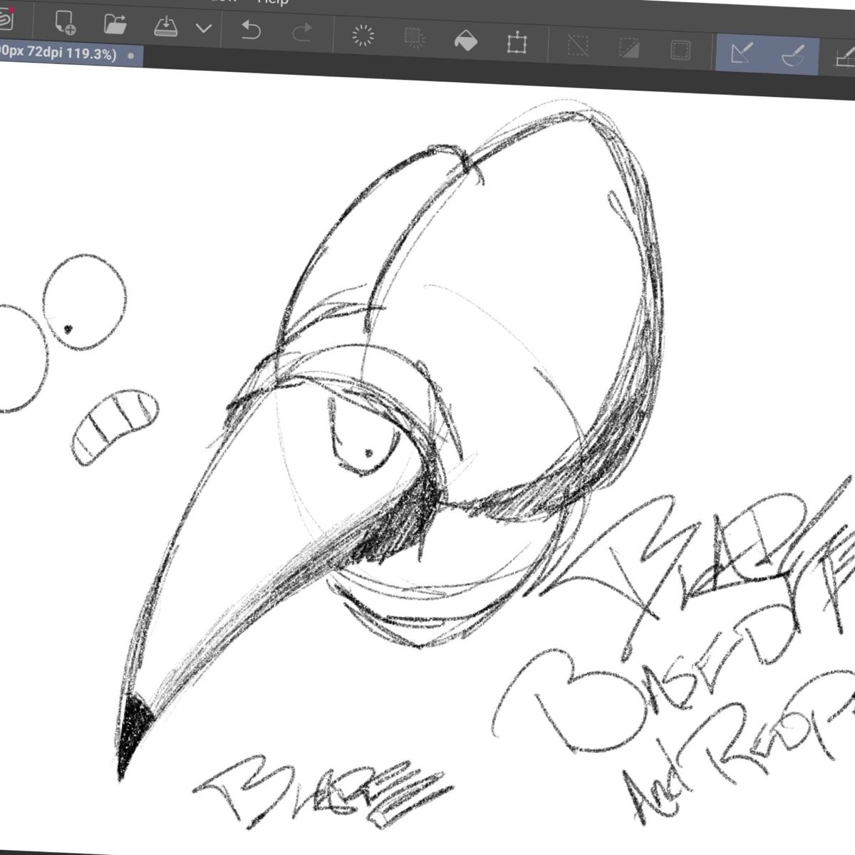Save the drawing with Save icon
The image size is (855, 855).
point(165,26)
